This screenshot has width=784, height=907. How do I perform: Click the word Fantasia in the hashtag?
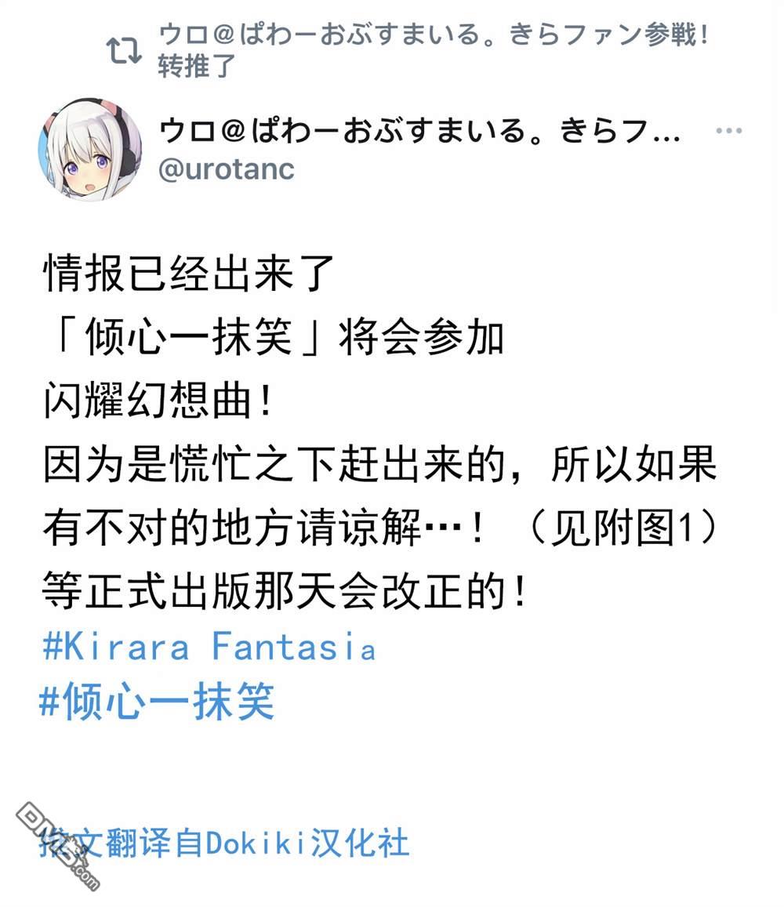click(294, 646)
